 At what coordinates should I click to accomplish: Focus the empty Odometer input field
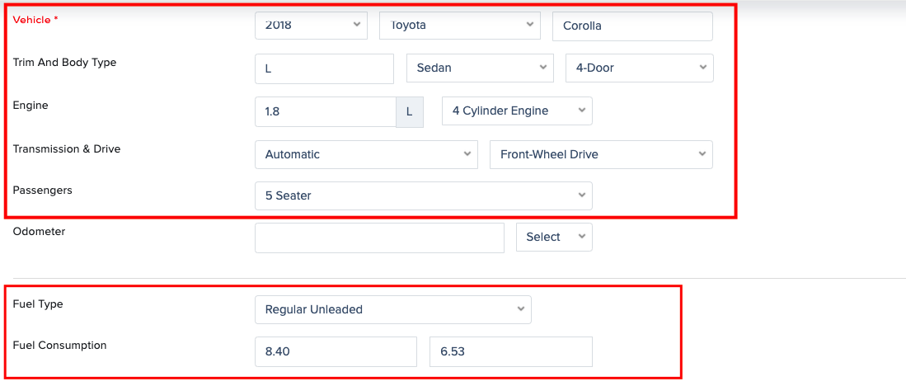coord(379,238)
